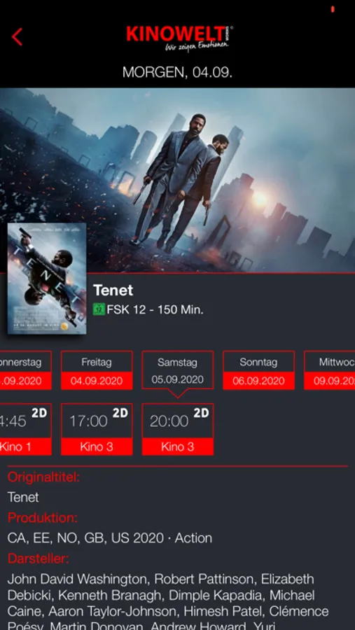Viewport: 355px width, 630px height.
Task: Tap the Darsteller cast list text
Action: tap(168, 603)
